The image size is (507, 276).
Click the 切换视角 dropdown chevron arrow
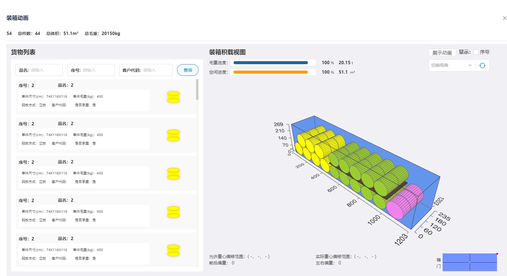(x=470, y=65)
